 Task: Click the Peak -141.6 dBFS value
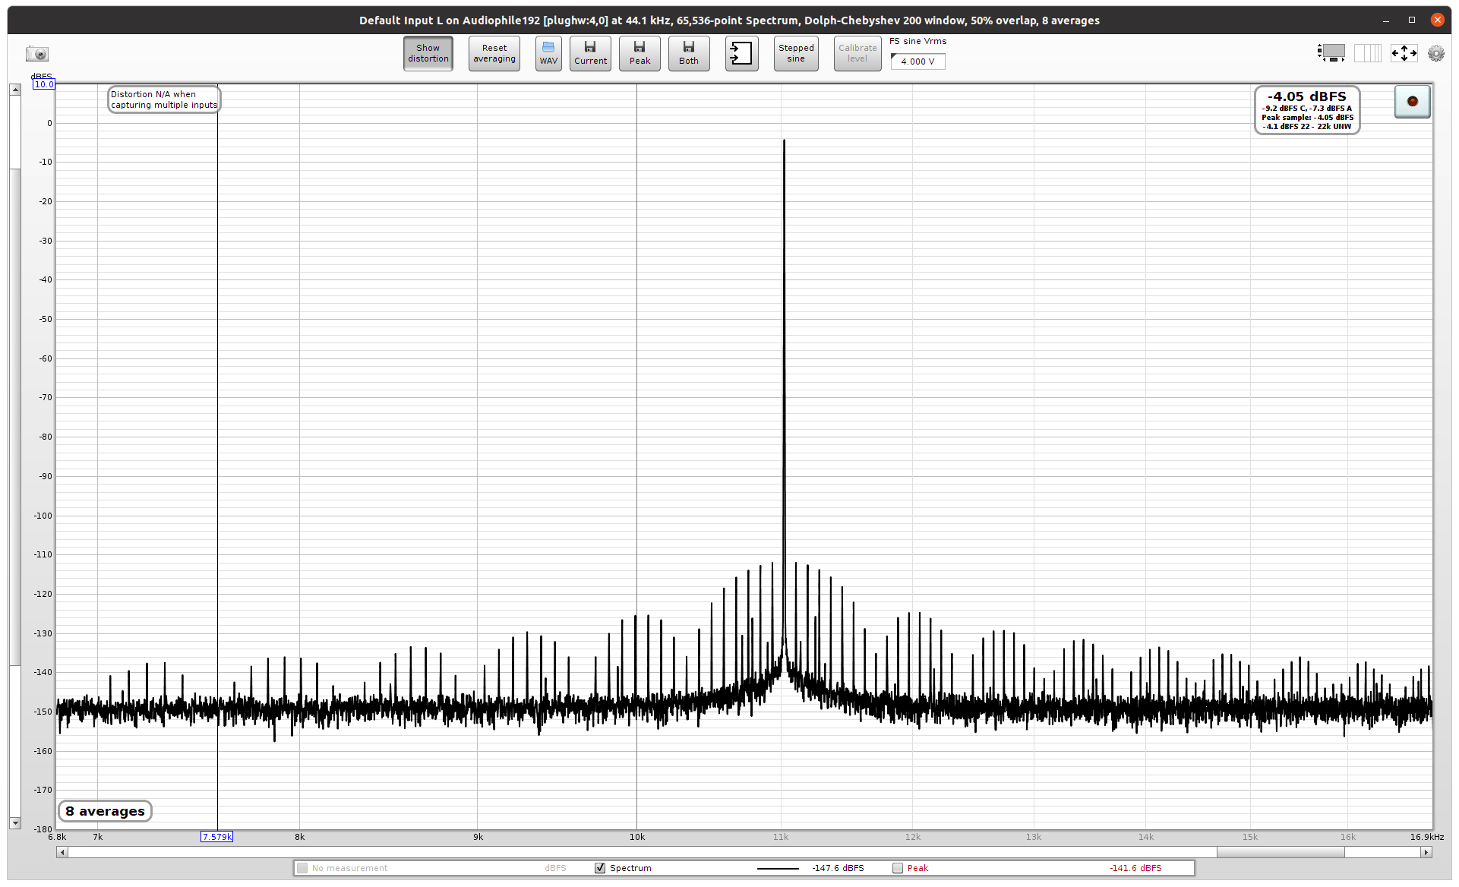pos(1135,868)
